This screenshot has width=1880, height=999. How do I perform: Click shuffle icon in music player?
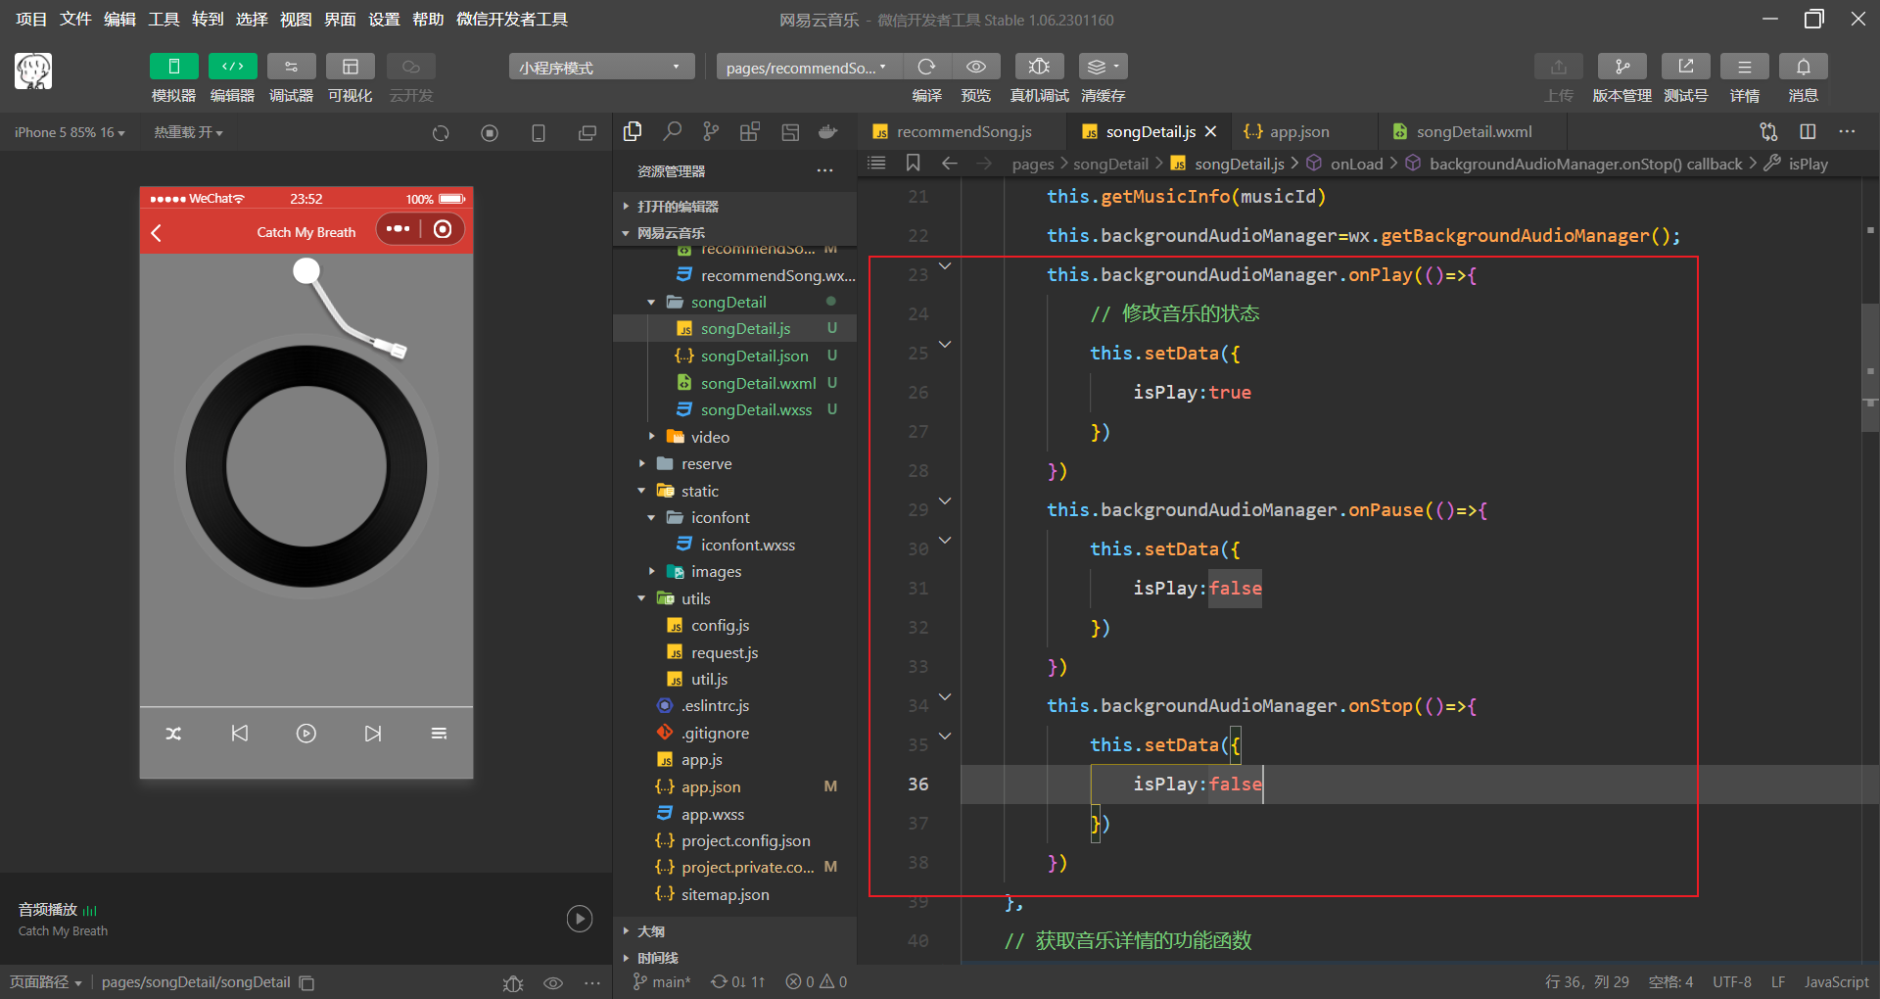pyautogui.click(x=173, y=733)
